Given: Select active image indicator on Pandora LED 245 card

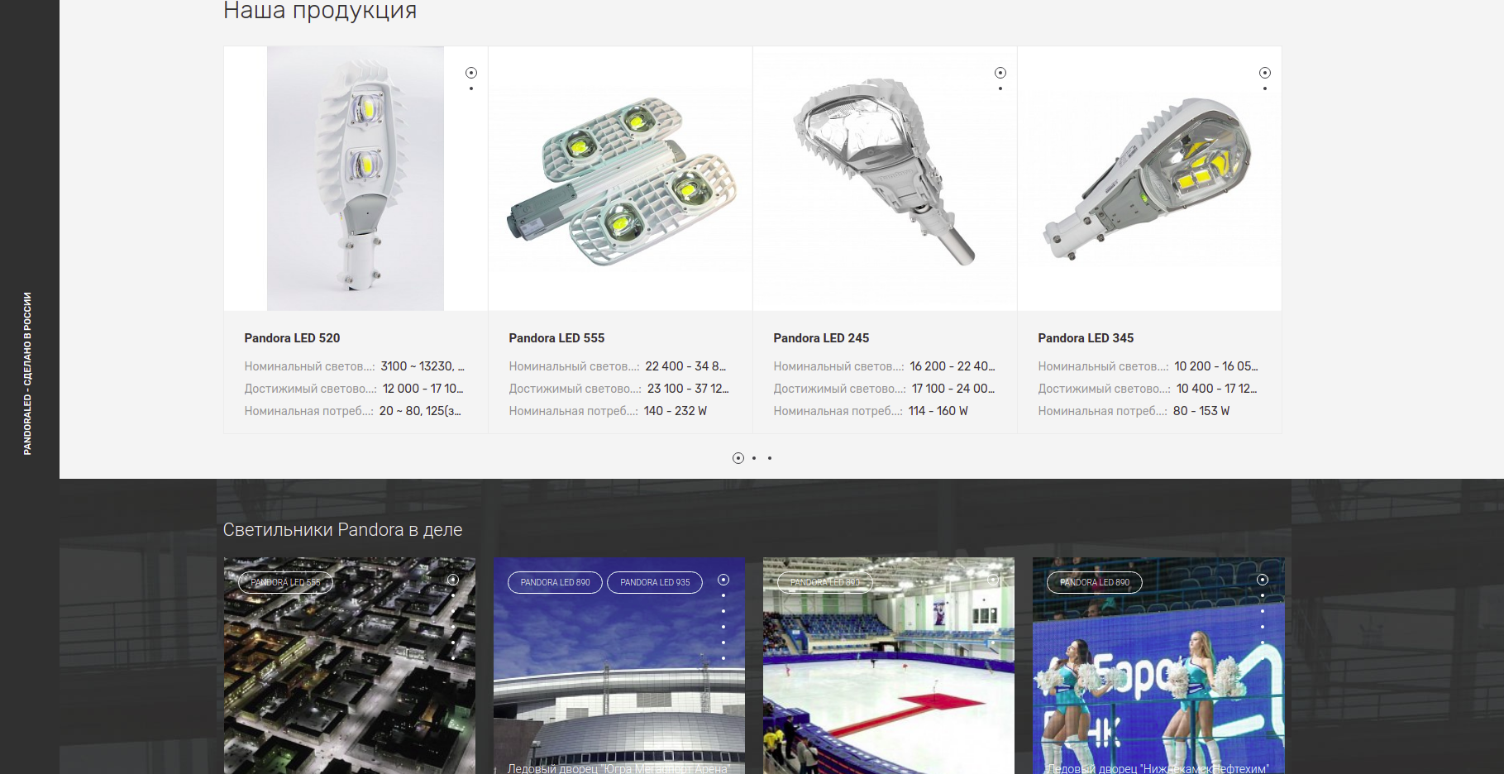Looking at the screenshot, I should point(1000,73).
